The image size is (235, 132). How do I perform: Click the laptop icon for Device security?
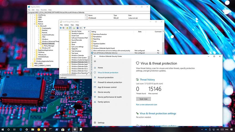tap(95, 92)
